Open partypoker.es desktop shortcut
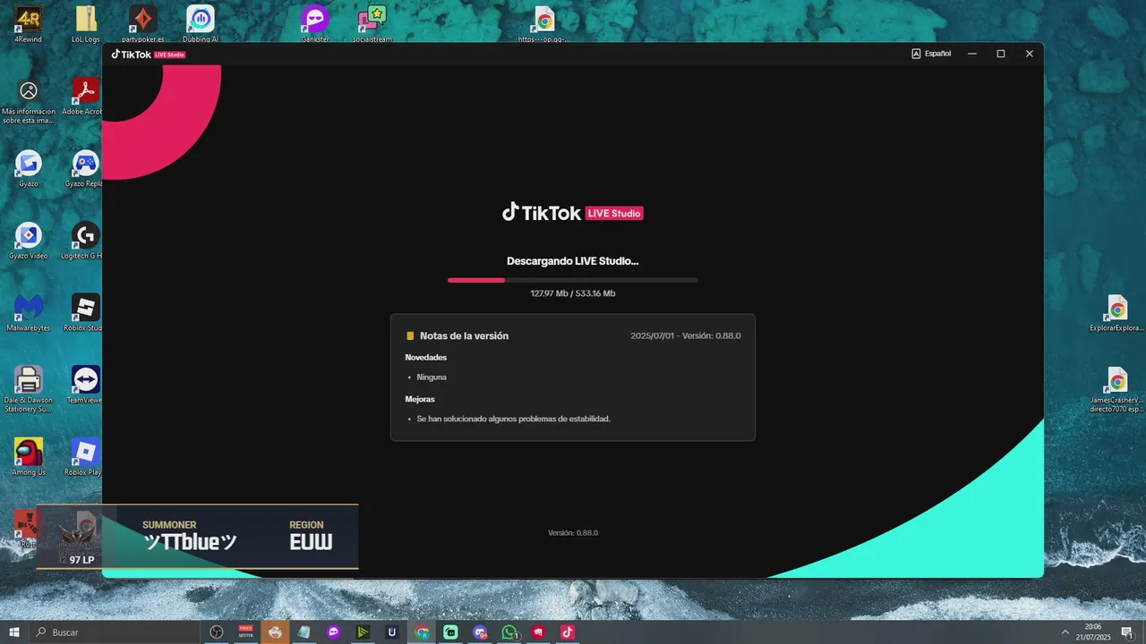The height and width of the screenshot is (644, 1146). tap(143, 23)
